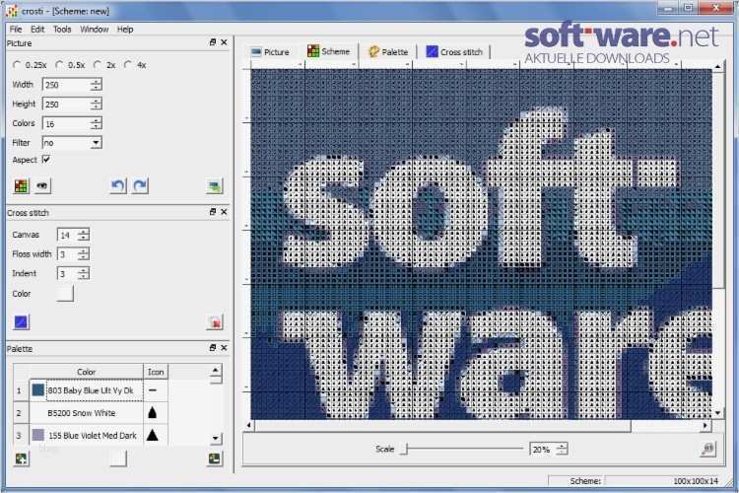Click in the Colors input field
The image size is (739, 493).
click(x=66, y=123)
